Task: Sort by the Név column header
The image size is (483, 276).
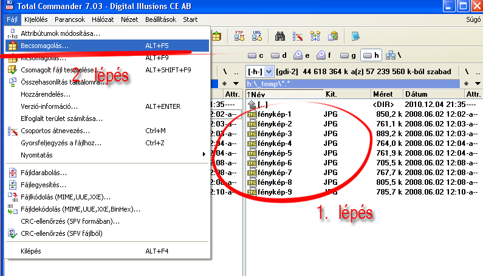Action: [284, 94]
